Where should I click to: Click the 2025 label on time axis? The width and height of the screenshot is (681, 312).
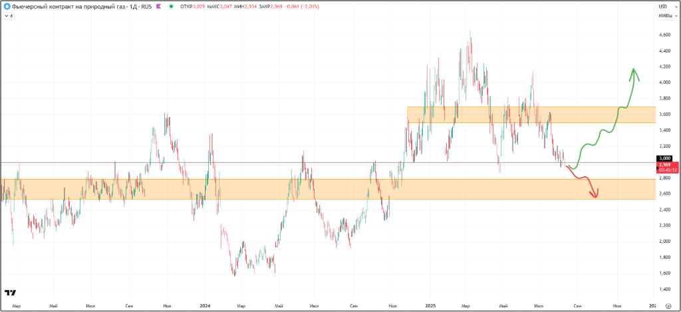431,306
